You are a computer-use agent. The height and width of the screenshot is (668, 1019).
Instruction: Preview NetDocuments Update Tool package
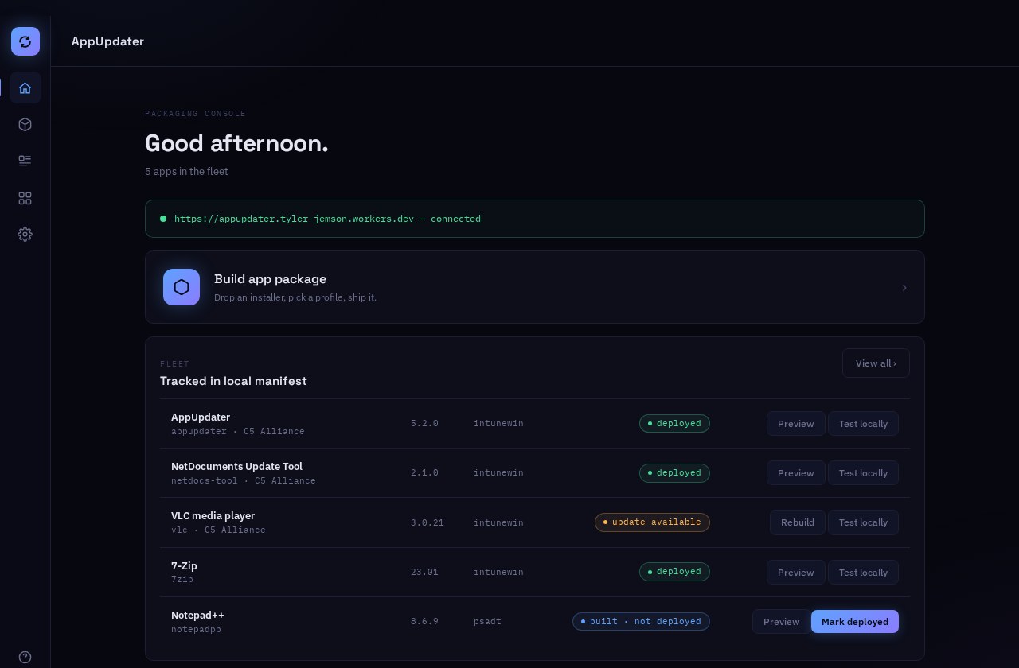(796, 473)
